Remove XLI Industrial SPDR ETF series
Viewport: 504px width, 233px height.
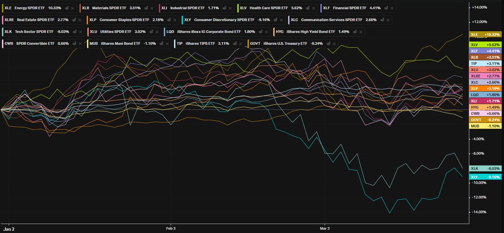click(230, 8)
